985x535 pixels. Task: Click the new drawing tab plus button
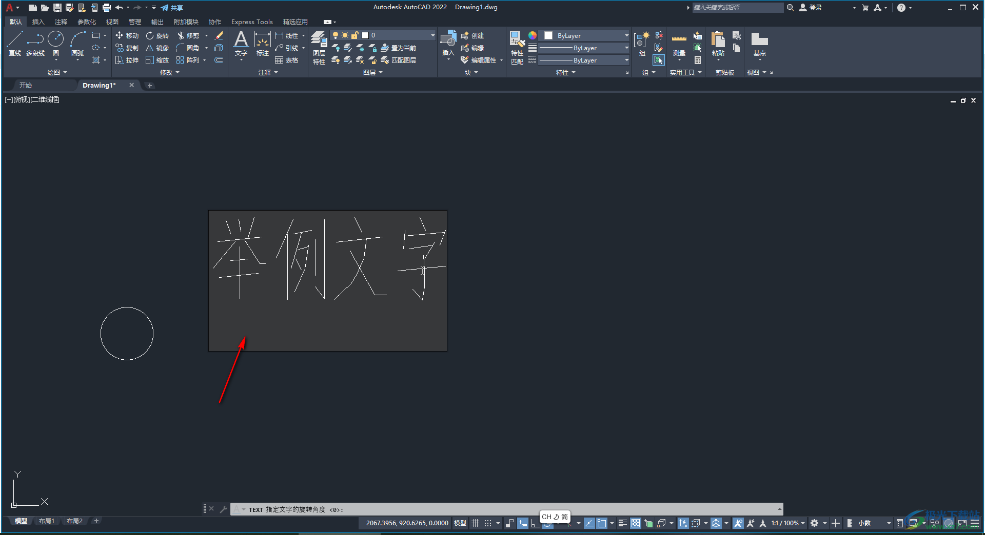pyautogui.click(x=150, y=86)
